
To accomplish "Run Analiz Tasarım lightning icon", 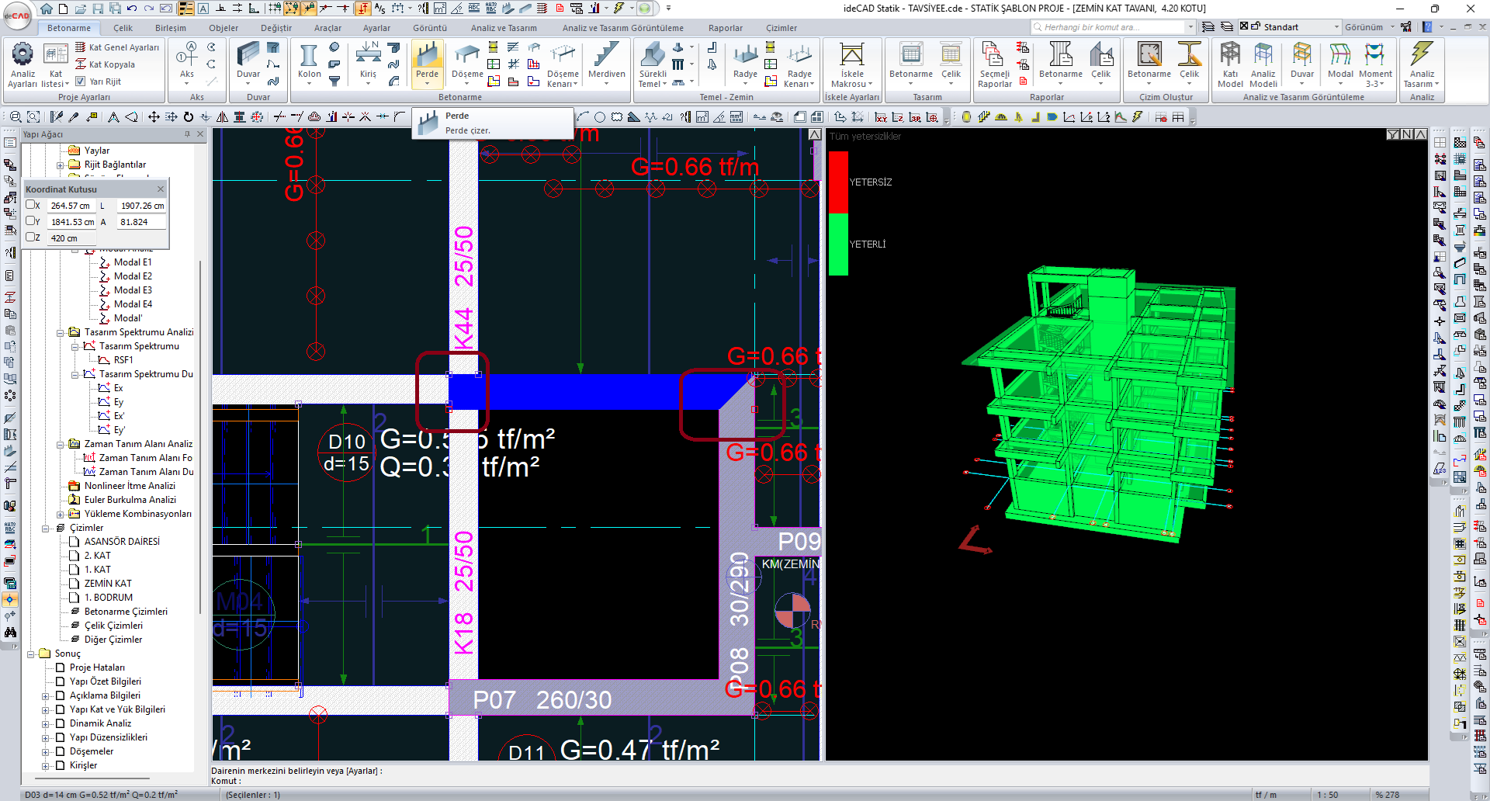I will (1421, 65).
